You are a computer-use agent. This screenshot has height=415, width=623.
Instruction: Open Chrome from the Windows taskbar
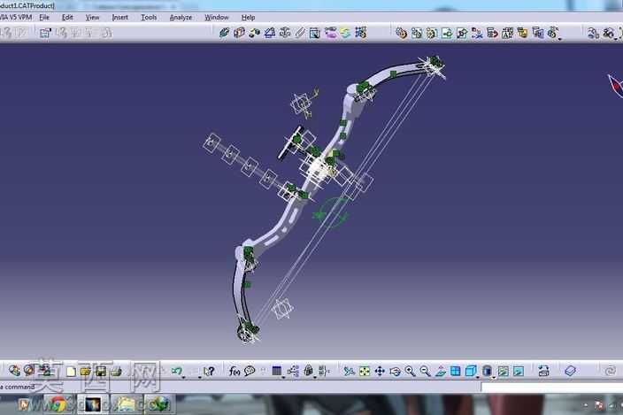(x=58, y=404)
